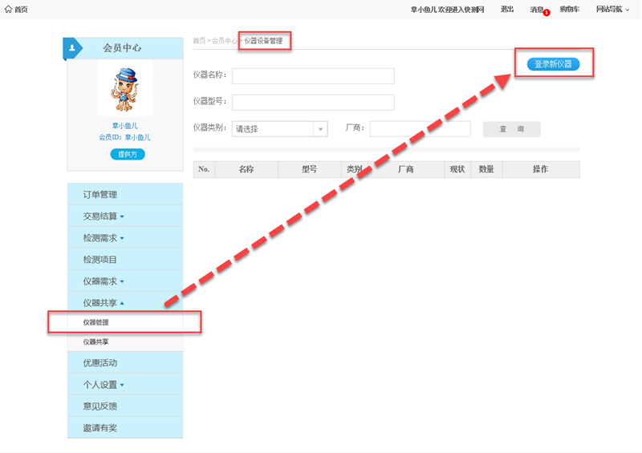
Task: Click the member center user icon
Action: click(x=72, y=48)
